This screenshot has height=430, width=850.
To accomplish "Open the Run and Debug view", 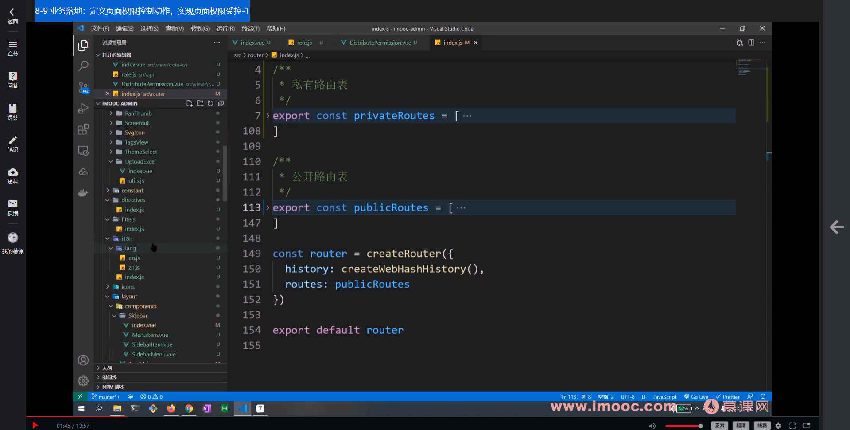I will (83, 109).
